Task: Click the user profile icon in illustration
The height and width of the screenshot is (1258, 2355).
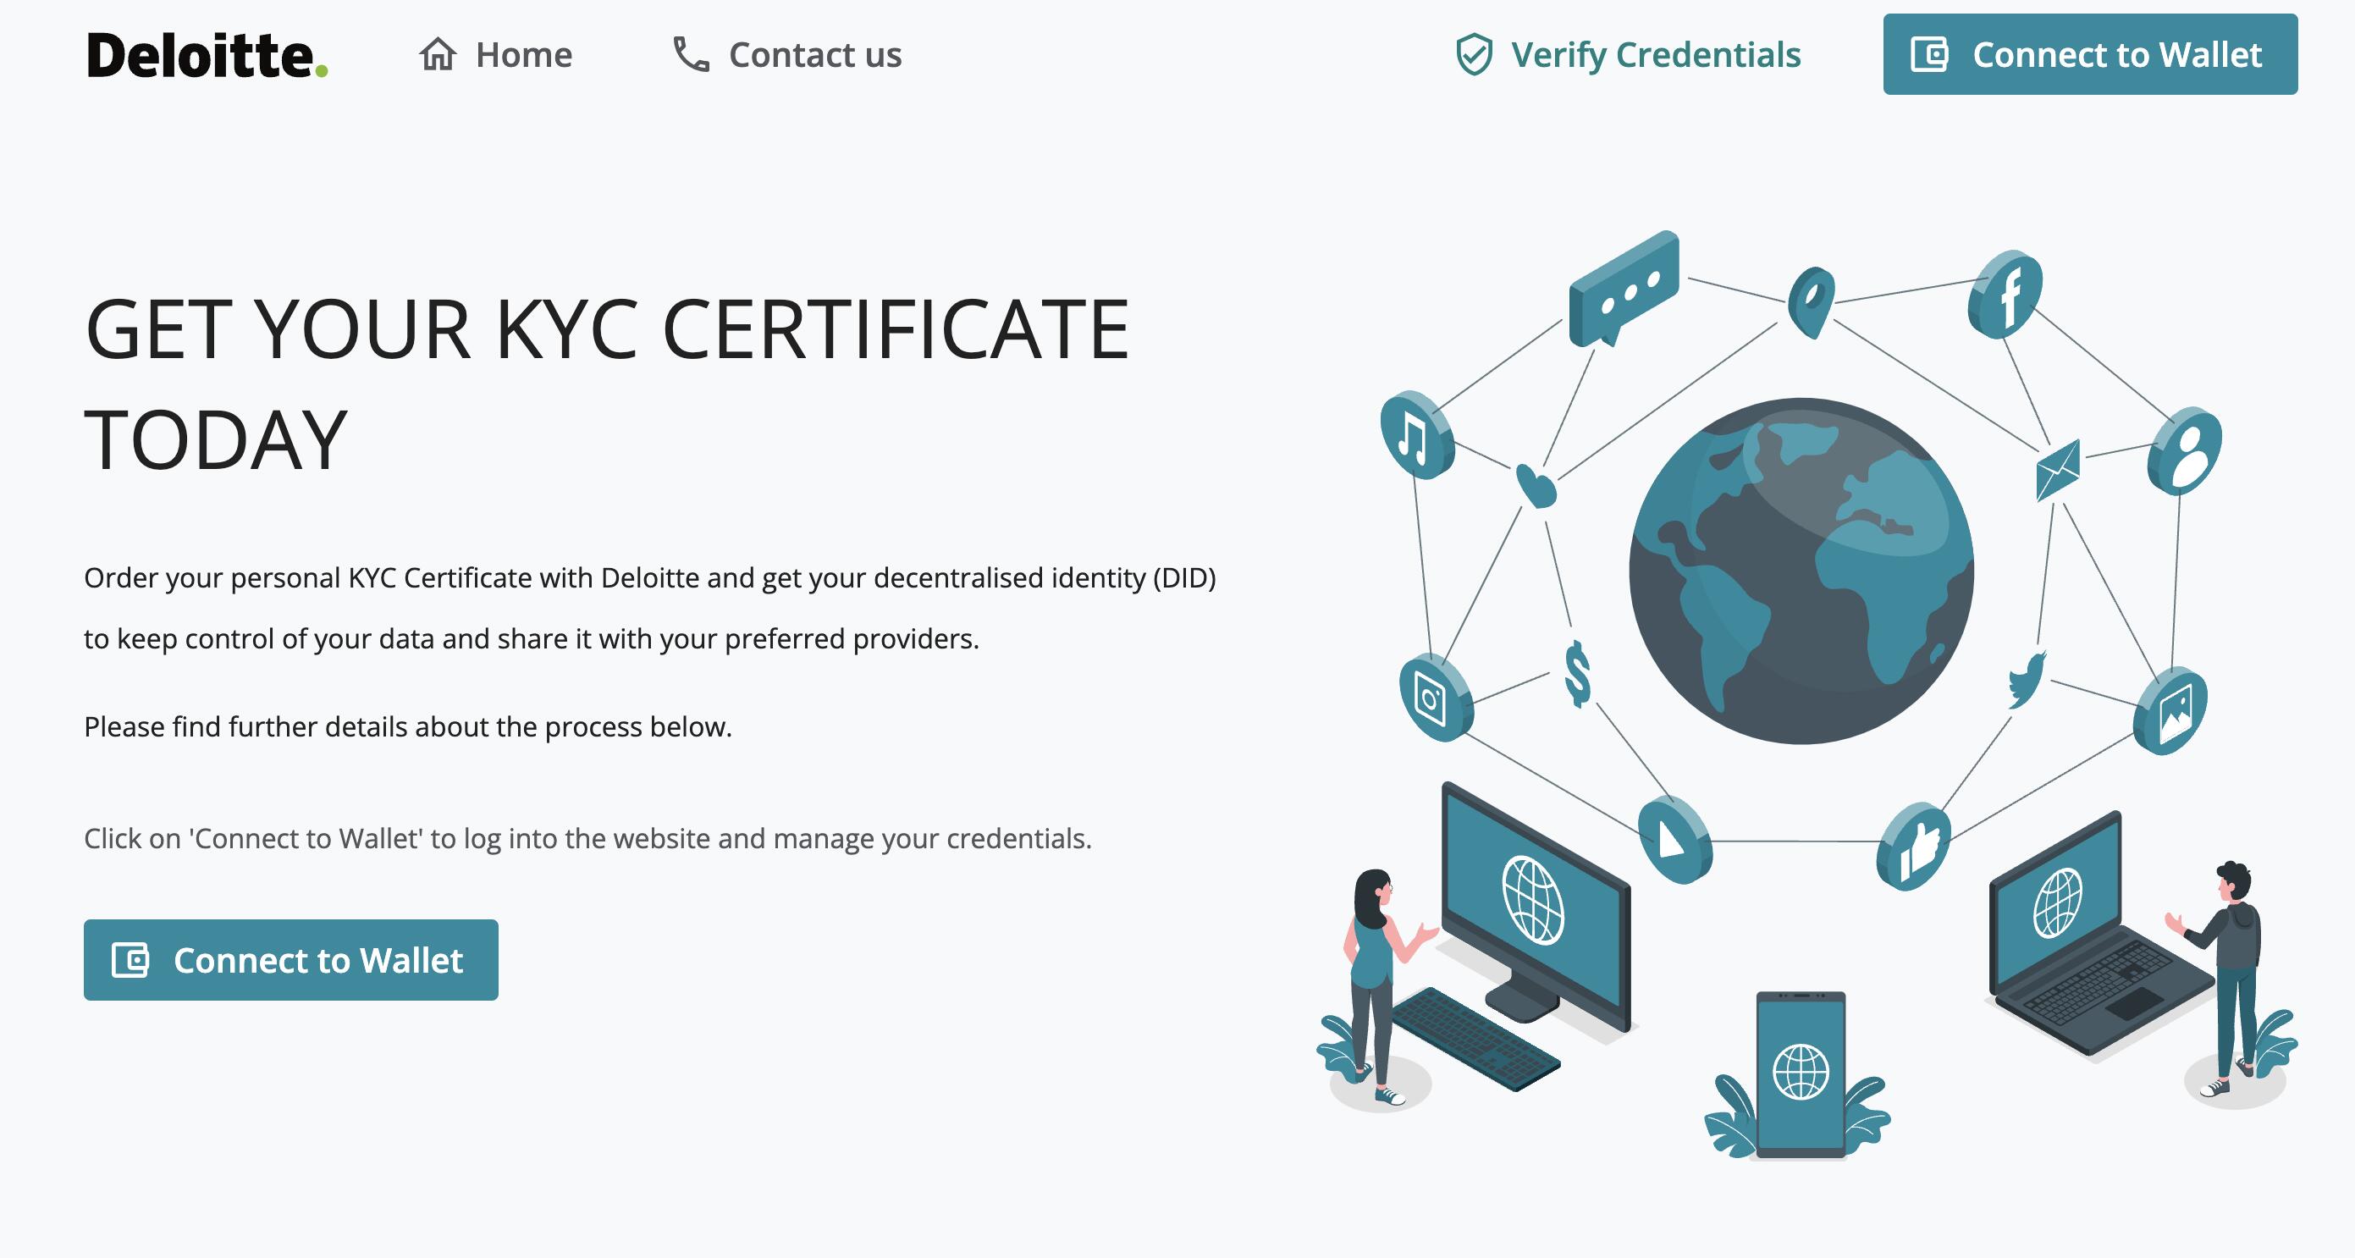Action: click(x=2184, y=451)
